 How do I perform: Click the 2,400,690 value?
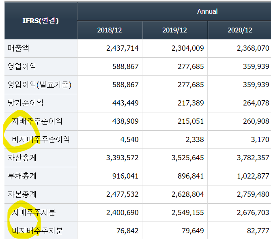(x=123, y=213)
